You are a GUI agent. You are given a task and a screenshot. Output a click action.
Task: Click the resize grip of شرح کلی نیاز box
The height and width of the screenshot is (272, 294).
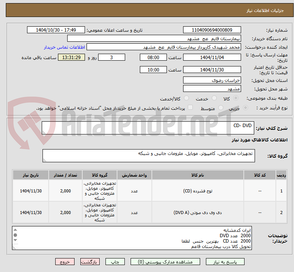click(44, 133)
